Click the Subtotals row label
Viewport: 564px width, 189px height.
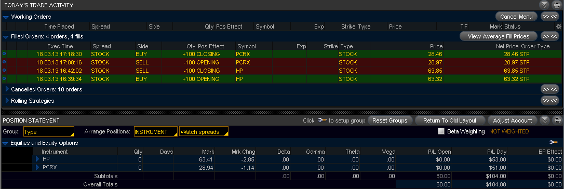tap(106, 176)
